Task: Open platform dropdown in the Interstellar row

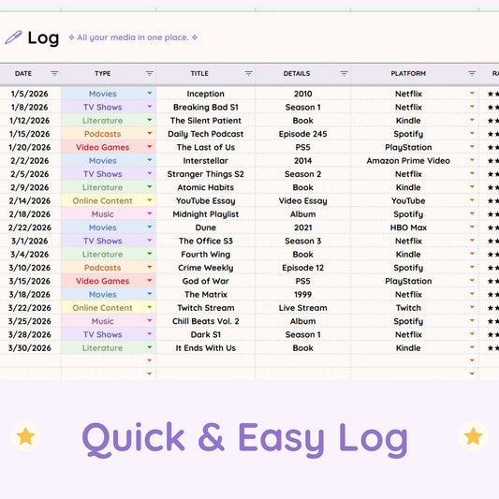Action: 472,160
